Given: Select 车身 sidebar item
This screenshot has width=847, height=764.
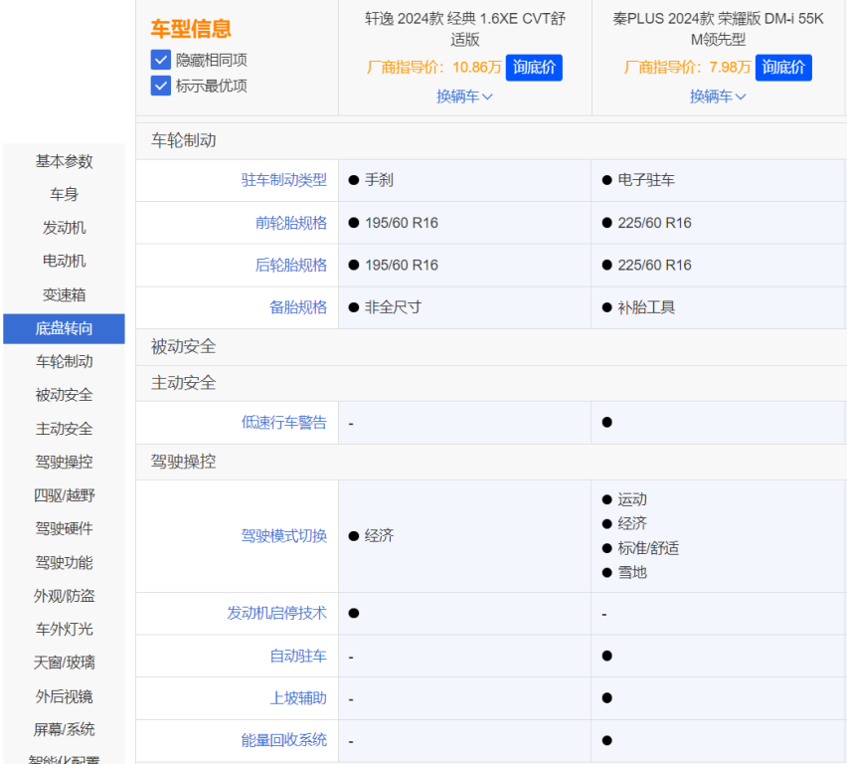Looking at the screenshot, I should 64,194.
